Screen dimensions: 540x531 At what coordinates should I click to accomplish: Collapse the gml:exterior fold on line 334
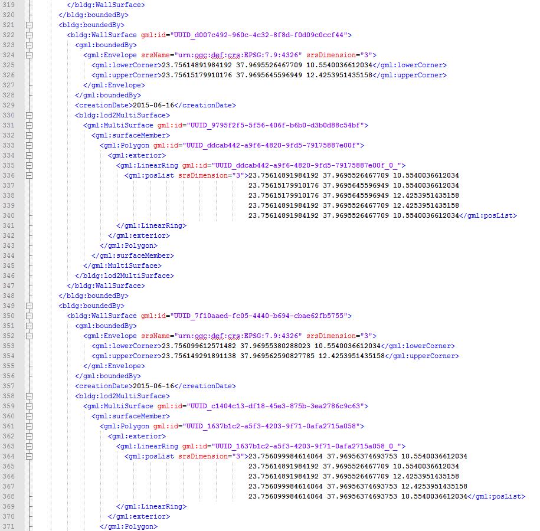(x=30, y=155)
